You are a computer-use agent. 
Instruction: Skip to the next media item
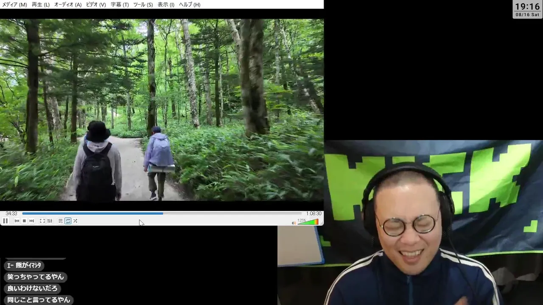pos(31,221)
